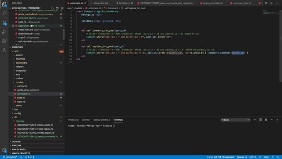Open create_comments.rb migration file
282x159 pixels.
coord(37,136)
